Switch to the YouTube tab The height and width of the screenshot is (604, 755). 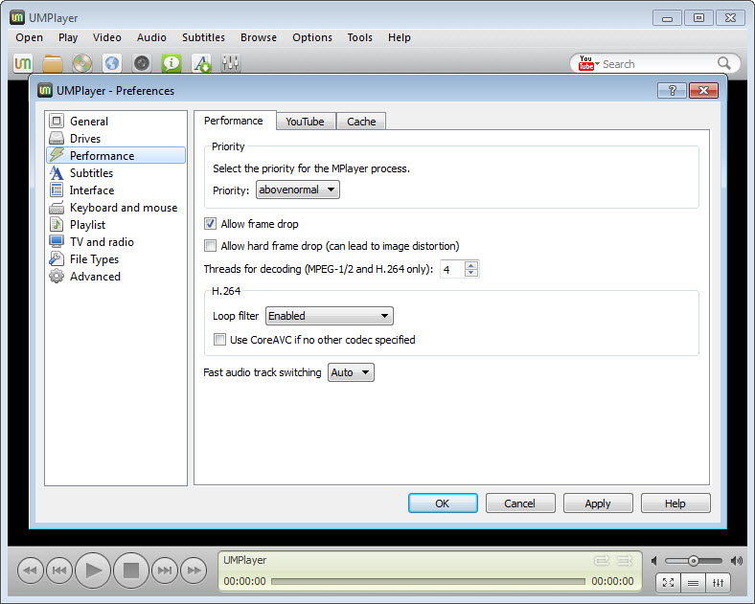pyautogui.click(x=306, y=122)
